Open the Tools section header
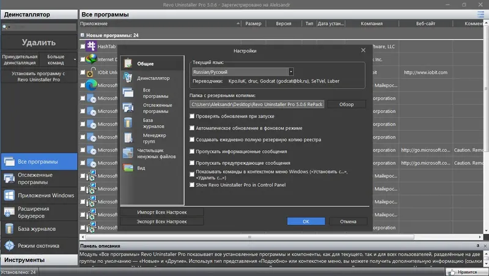The width and height of the screenshot is (489, 276). [x=39, y=260]
